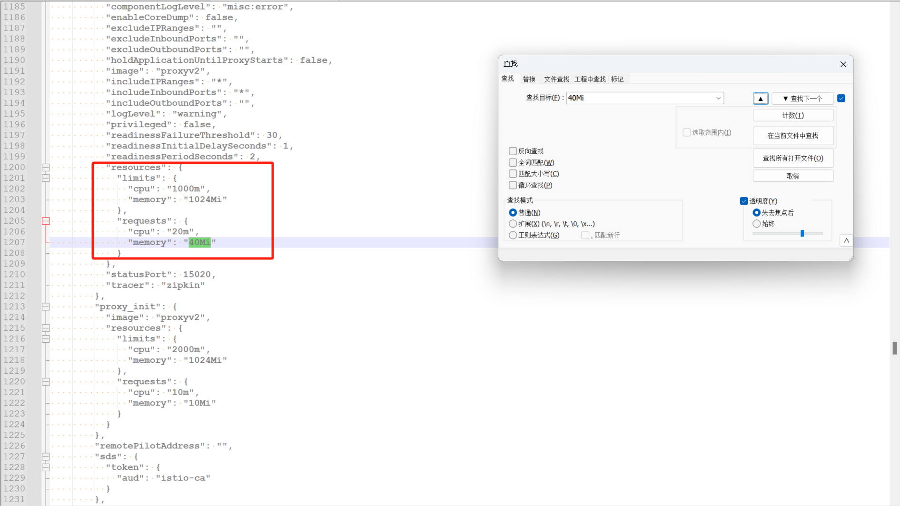Click "cpu": "20m" on line 1206

163,232
